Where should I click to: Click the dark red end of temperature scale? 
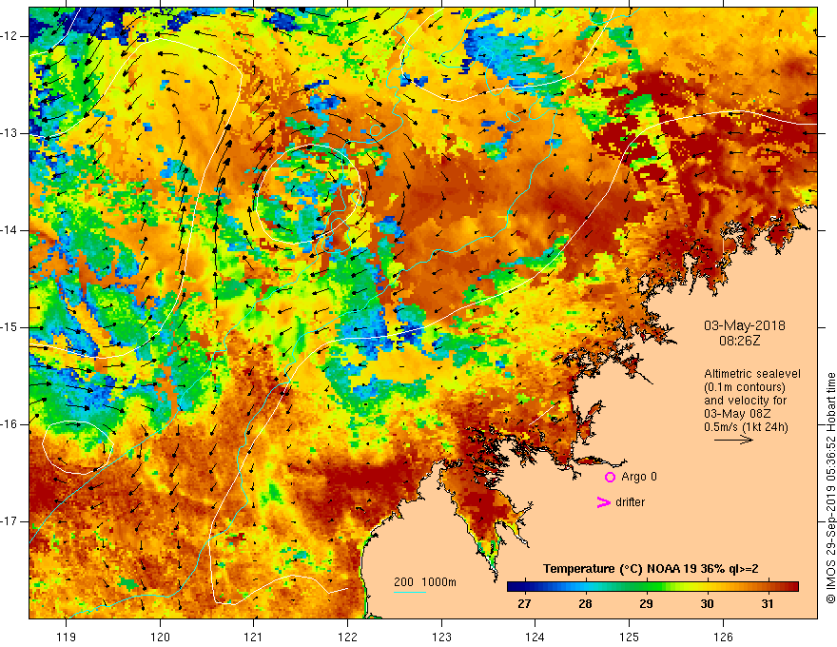pos(792,586)
